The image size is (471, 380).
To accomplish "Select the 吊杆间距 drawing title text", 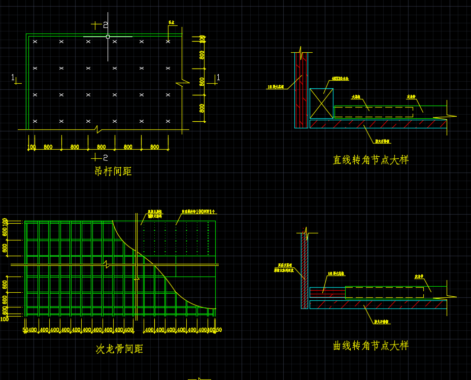I will tap(113, 171).
